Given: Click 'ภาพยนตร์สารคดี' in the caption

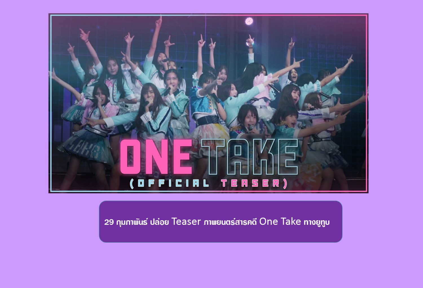Looking at the screenshot, I should pos(230,222).
